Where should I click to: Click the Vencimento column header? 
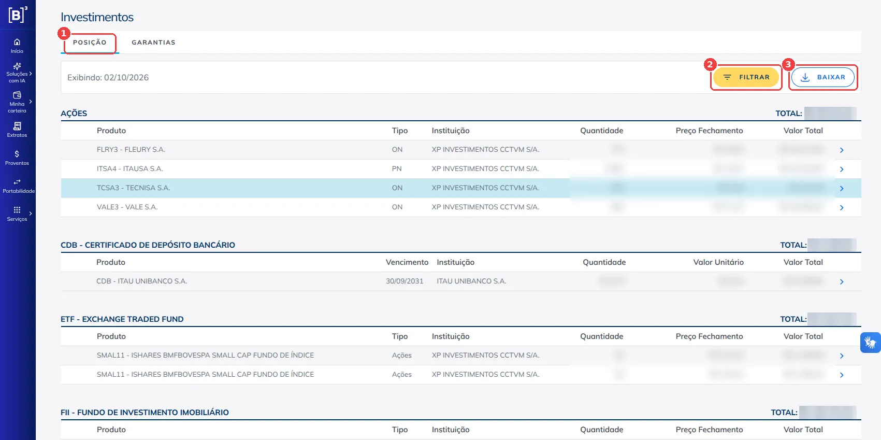pyautogui.click(x=407, y=262)
